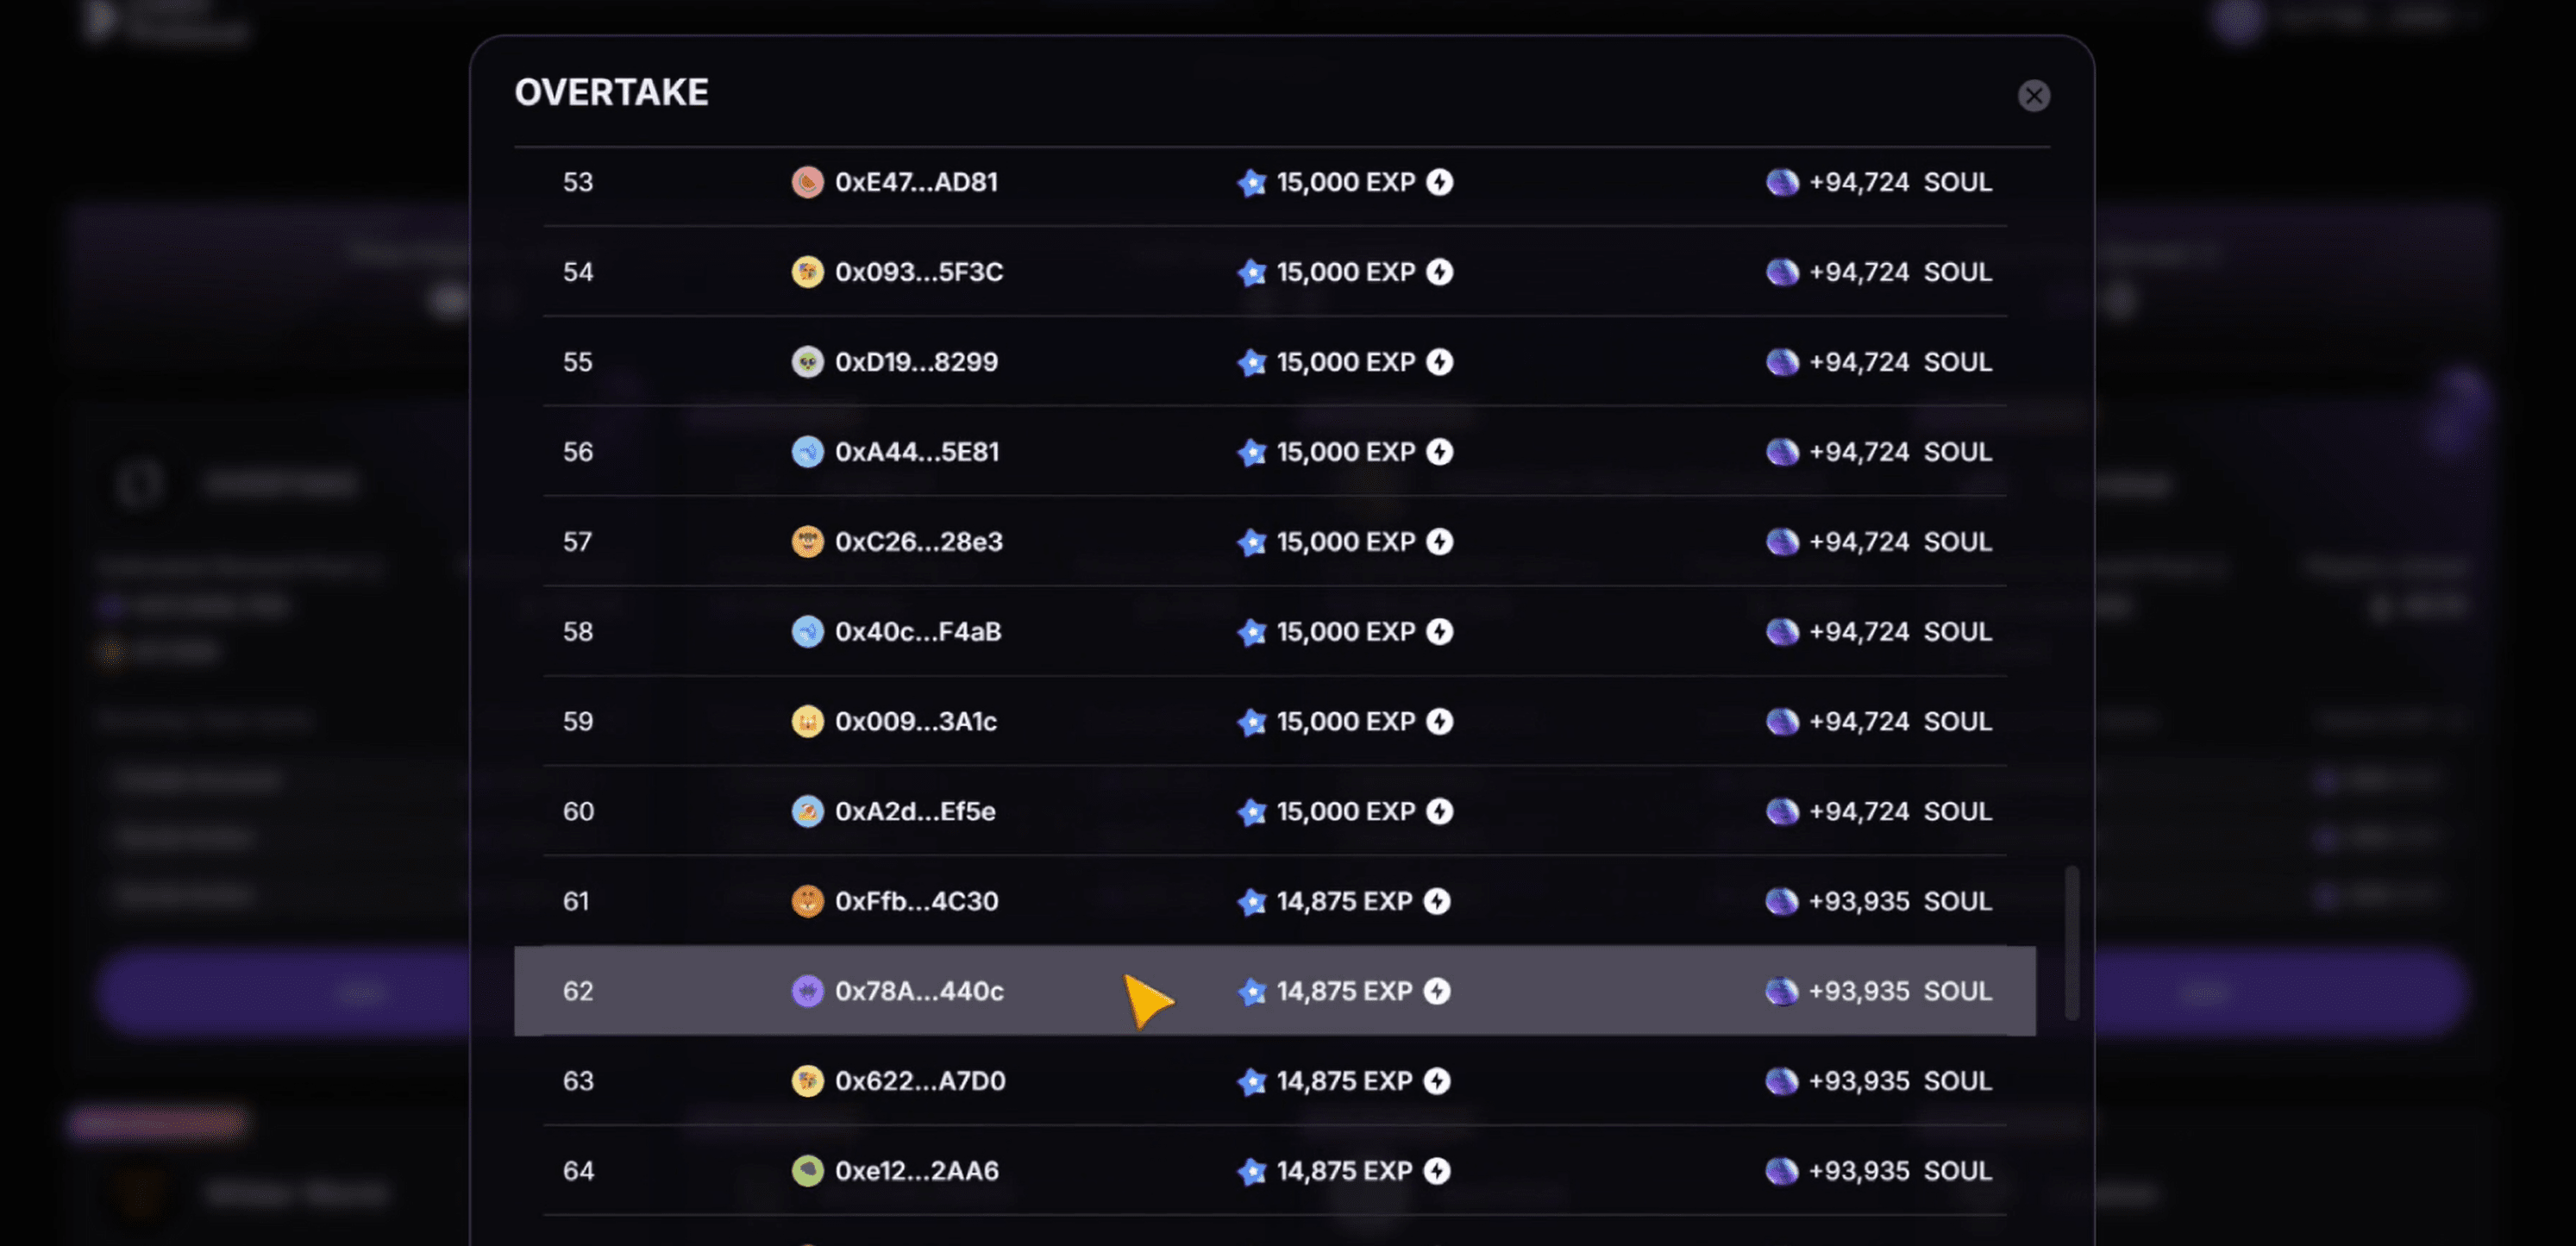Click the EXP star icon for rank 63

pos(1251,1081)
